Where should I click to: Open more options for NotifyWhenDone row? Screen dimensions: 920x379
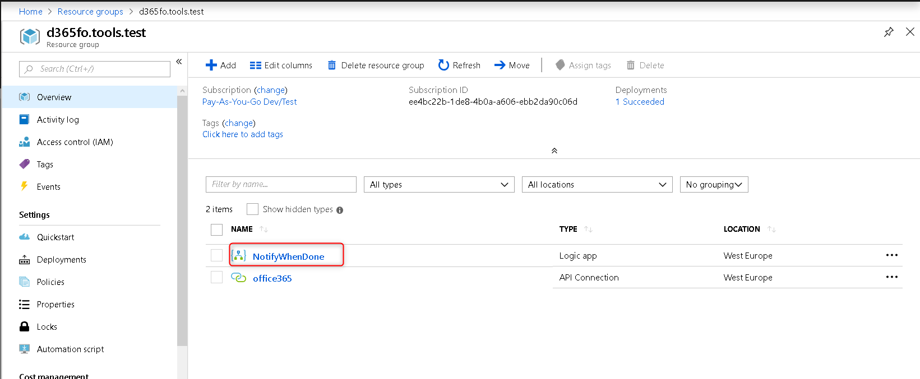pos(891,255)
